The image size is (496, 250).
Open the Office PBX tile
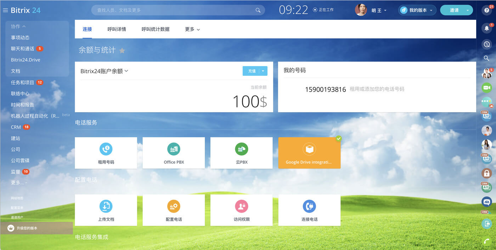tap(174, 153)
